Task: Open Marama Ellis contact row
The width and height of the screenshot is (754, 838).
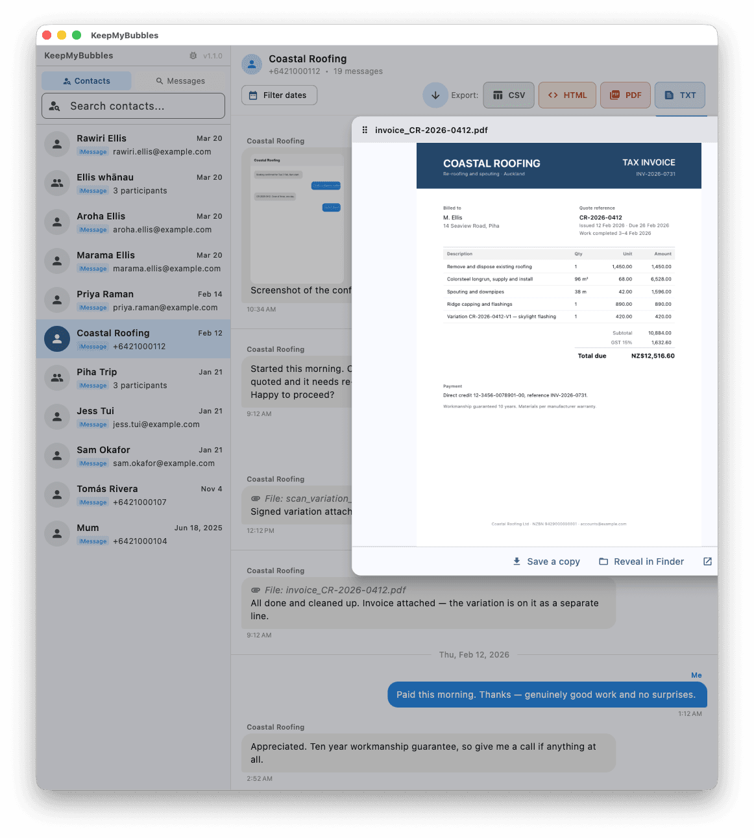Action: pyautogui.click(x=133, y=261)
